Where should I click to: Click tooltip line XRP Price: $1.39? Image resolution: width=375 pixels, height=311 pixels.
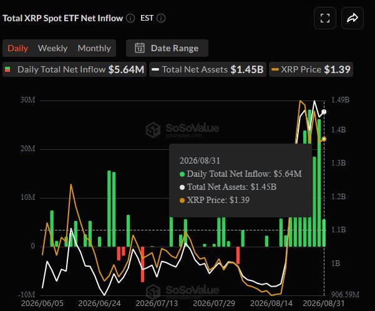215,200
